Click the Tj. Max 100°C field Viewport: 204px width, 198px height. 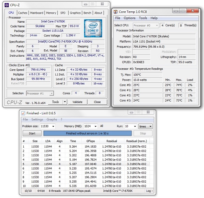pos(147,74)
